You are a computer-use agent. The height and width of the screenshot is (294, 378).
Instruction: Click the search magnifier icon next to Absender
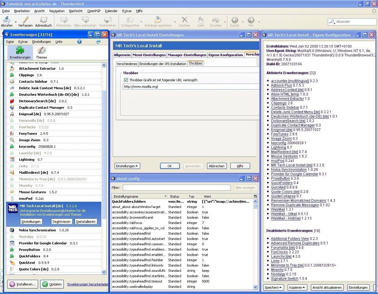pos(332,22)
